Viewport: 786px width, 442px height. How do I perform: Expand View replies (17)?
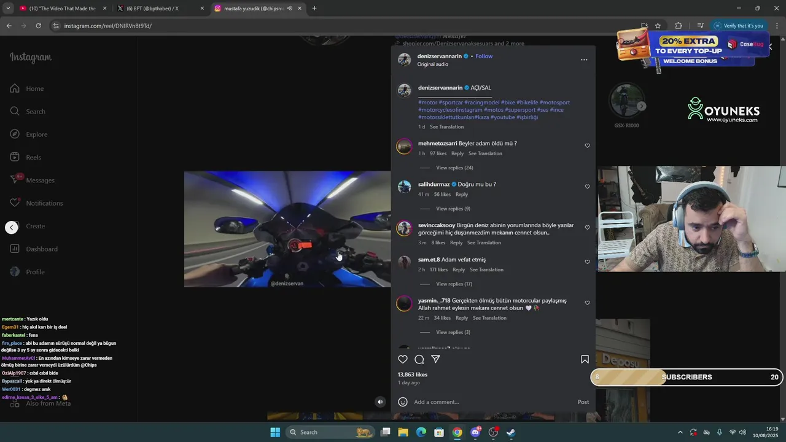(x=454, y=284)
